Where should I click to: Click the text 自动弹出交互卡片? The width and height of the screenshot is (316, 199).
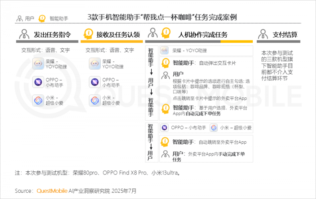tap(218, 63)
